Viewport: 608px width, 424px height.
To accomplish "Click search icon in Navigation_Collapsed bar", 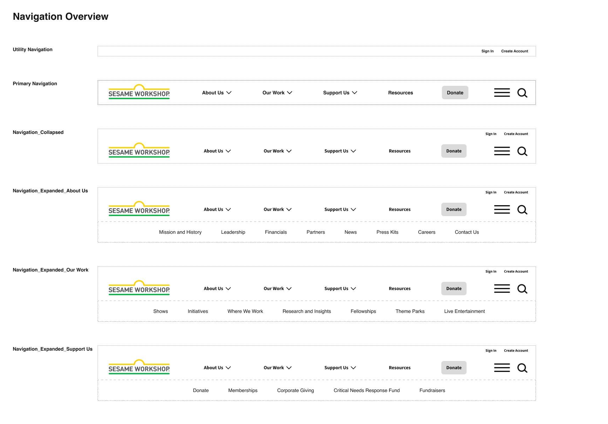I will pos(522,151).
